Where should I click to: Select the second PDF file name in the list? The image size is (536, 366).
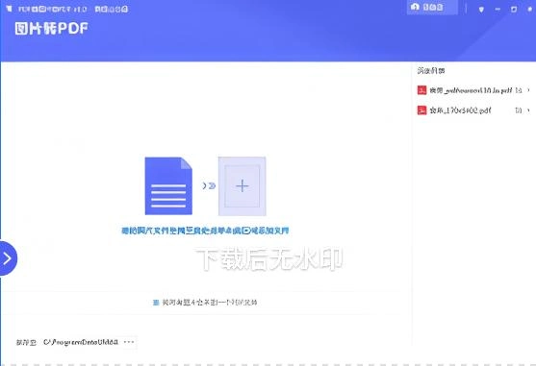(x=460, y=110)
